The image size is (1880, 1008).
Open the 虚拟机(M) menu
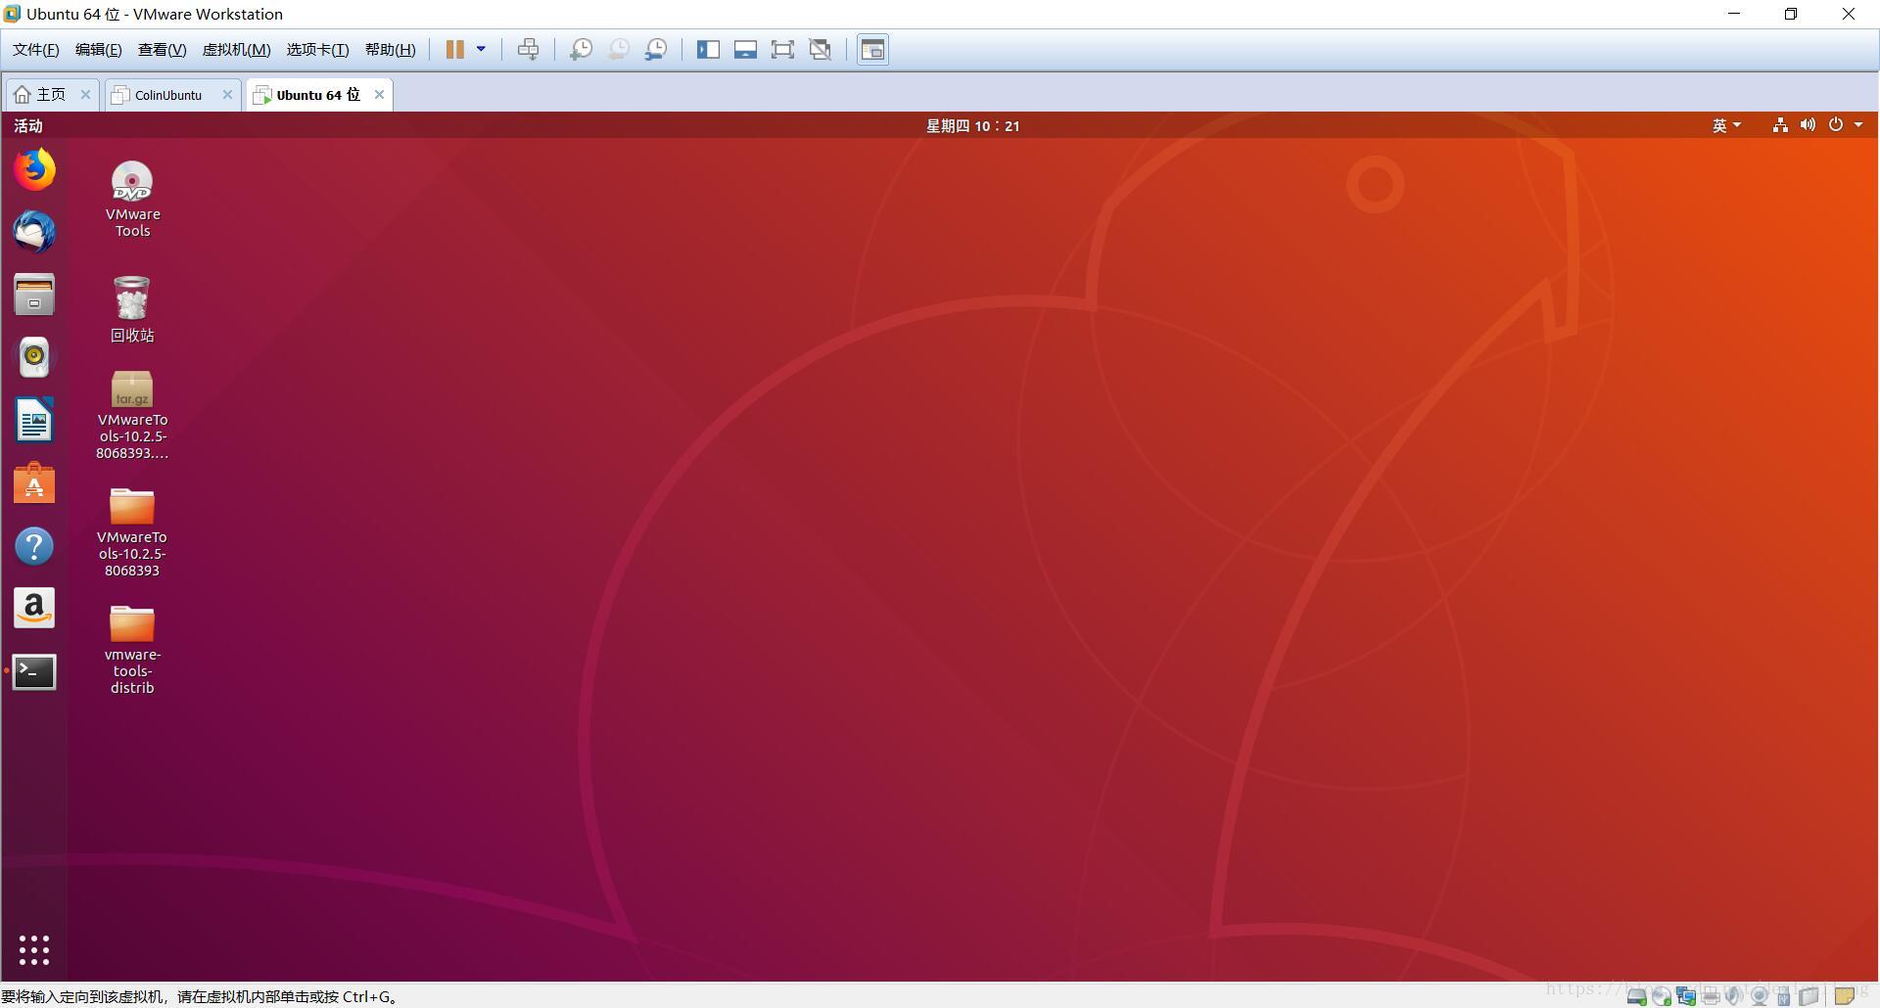point(236,50)
